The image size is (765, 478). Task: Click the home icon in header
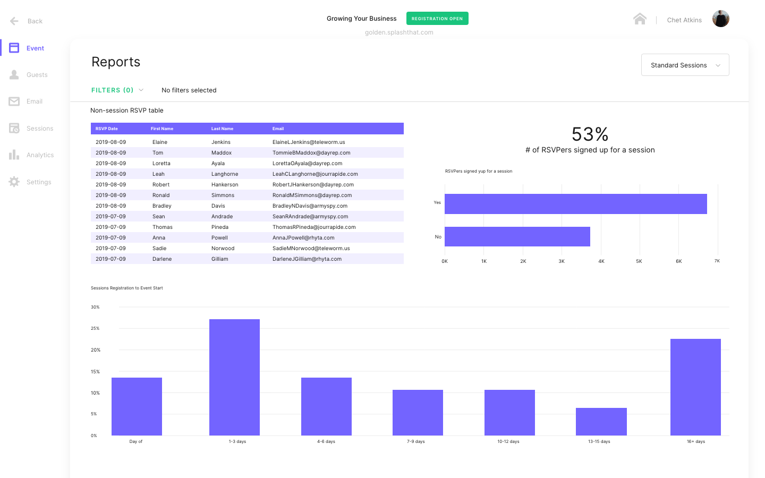(x=640, y=19)
